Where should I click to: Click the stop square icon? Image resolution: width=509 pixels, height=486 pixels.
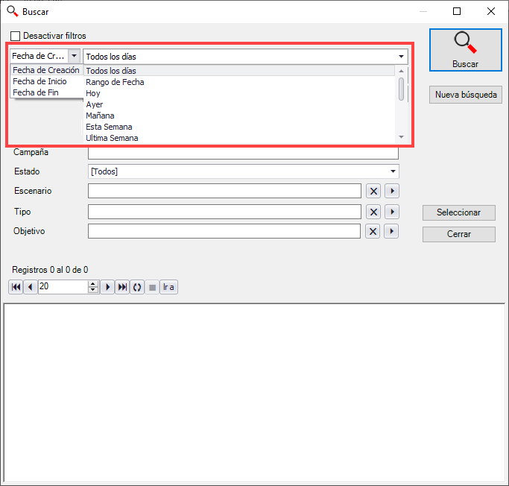click(x=152, y=287)
